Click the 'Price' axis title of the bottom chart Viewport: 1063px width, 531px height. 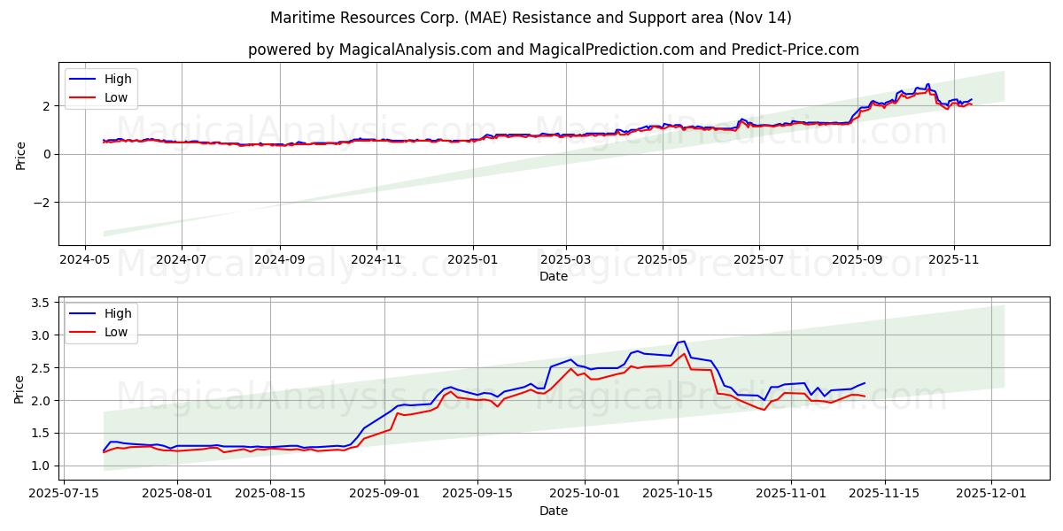(20, 388)
